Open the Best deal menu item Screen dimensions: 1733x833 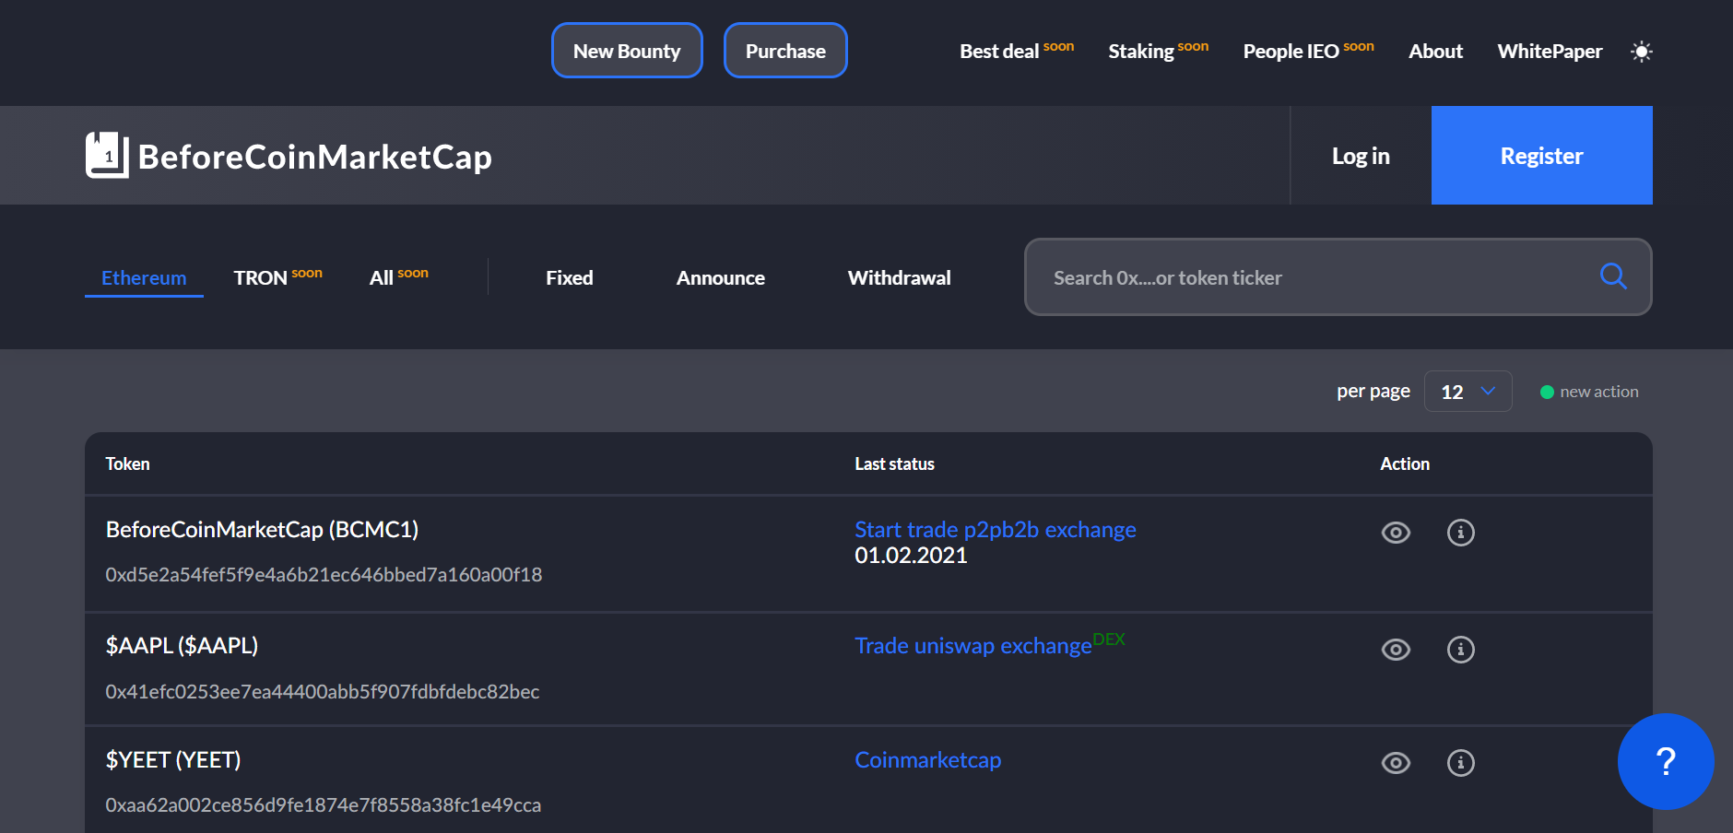(x=1017, y=51)
